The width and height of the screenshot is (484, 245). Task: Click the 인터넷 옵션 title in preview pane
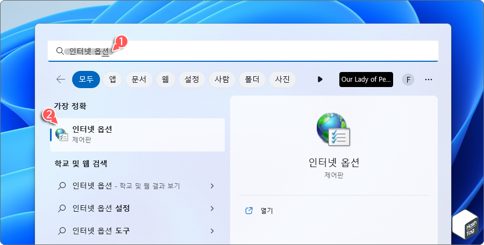click(x=334, y=162)
